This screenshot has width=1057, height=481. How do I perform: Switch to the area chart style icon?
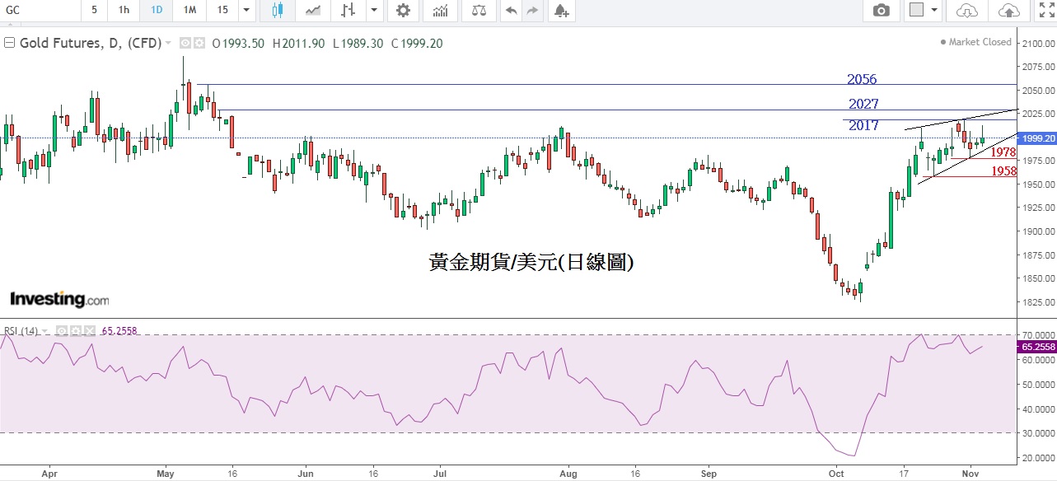pos(313,11)
